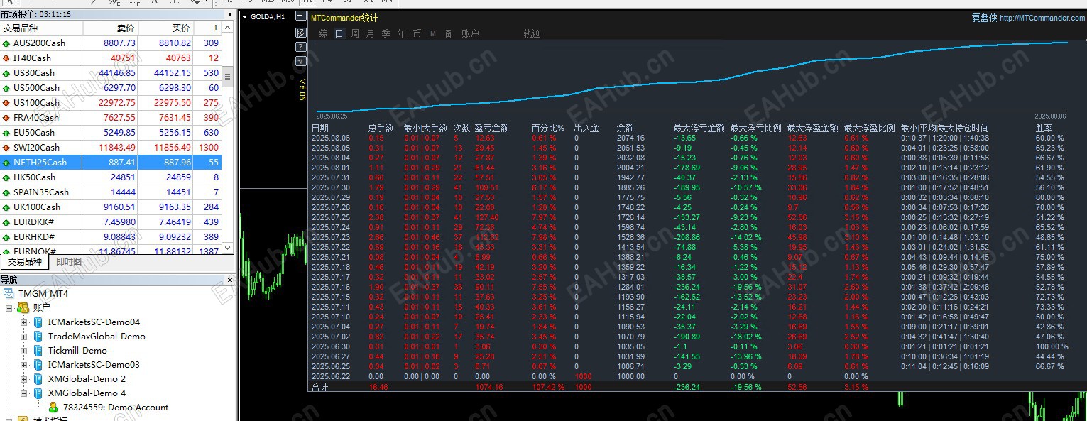Select the 交易品种 symbols tab
Viewport: 1087px width, 421px height.
(26, 261)
